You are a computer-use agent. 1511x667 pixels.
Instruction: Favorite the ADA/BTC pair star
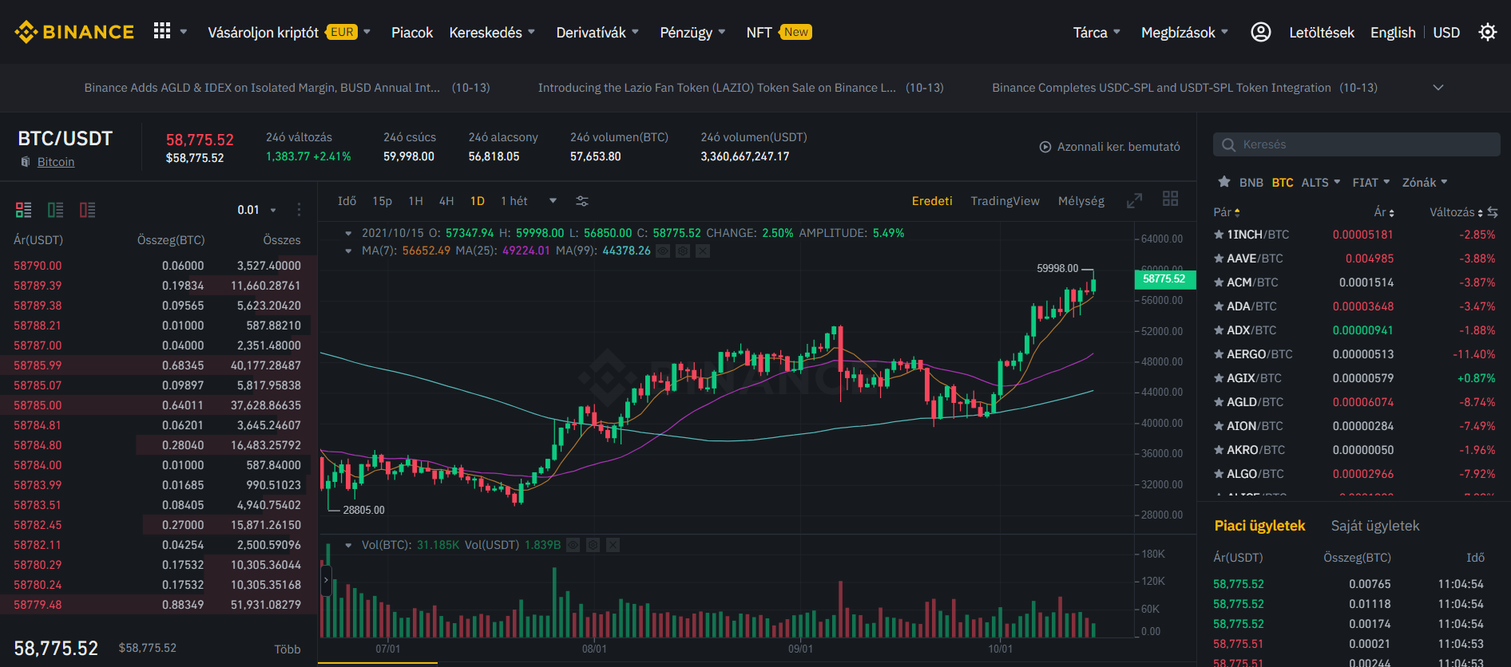1219,306
